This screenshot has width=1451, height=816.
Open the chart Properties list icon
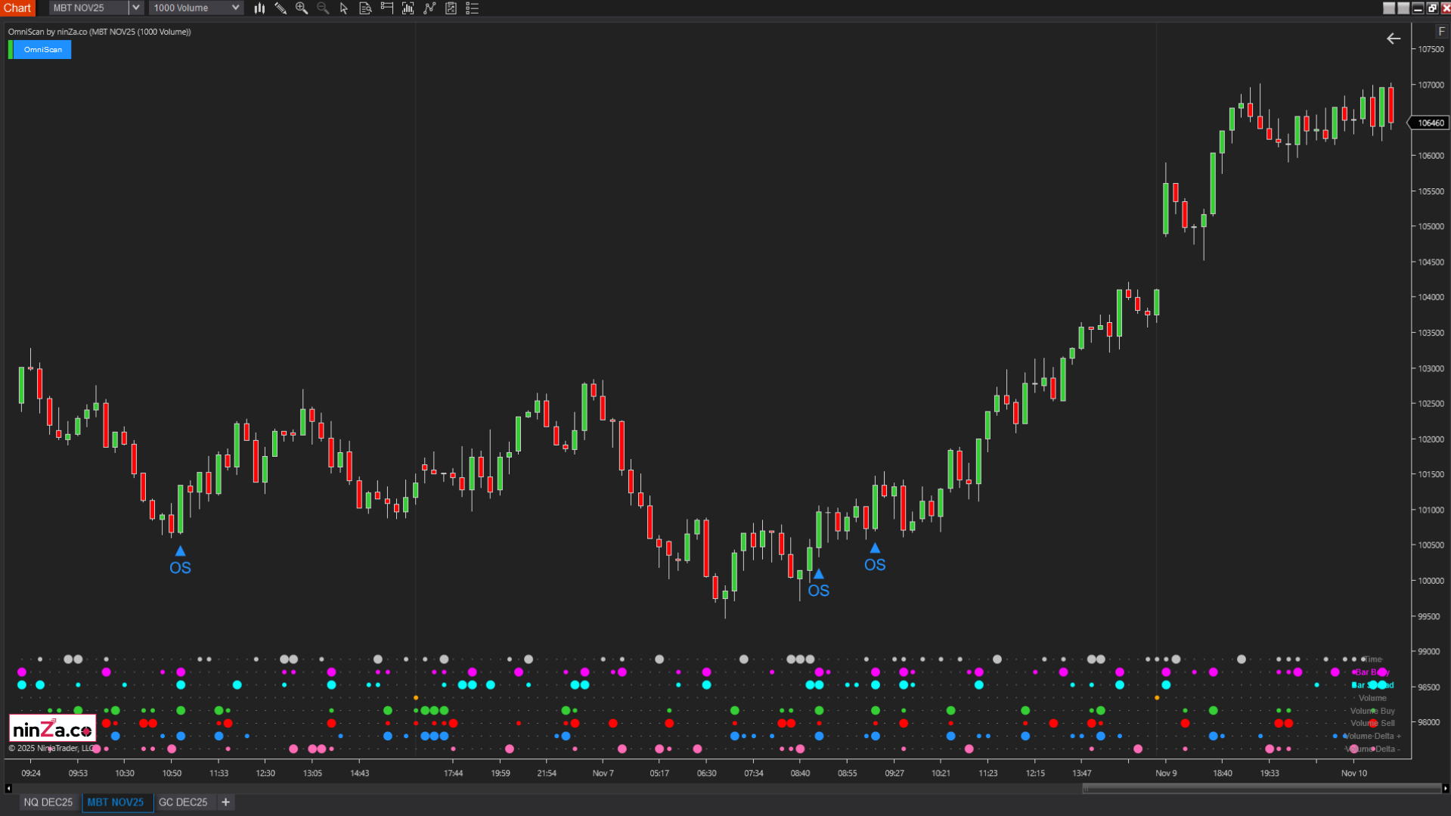tap(473, 8)
